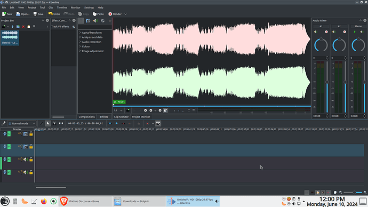Open the Settings menu
The height and width of the screenshot is (207, 368).
89,7
